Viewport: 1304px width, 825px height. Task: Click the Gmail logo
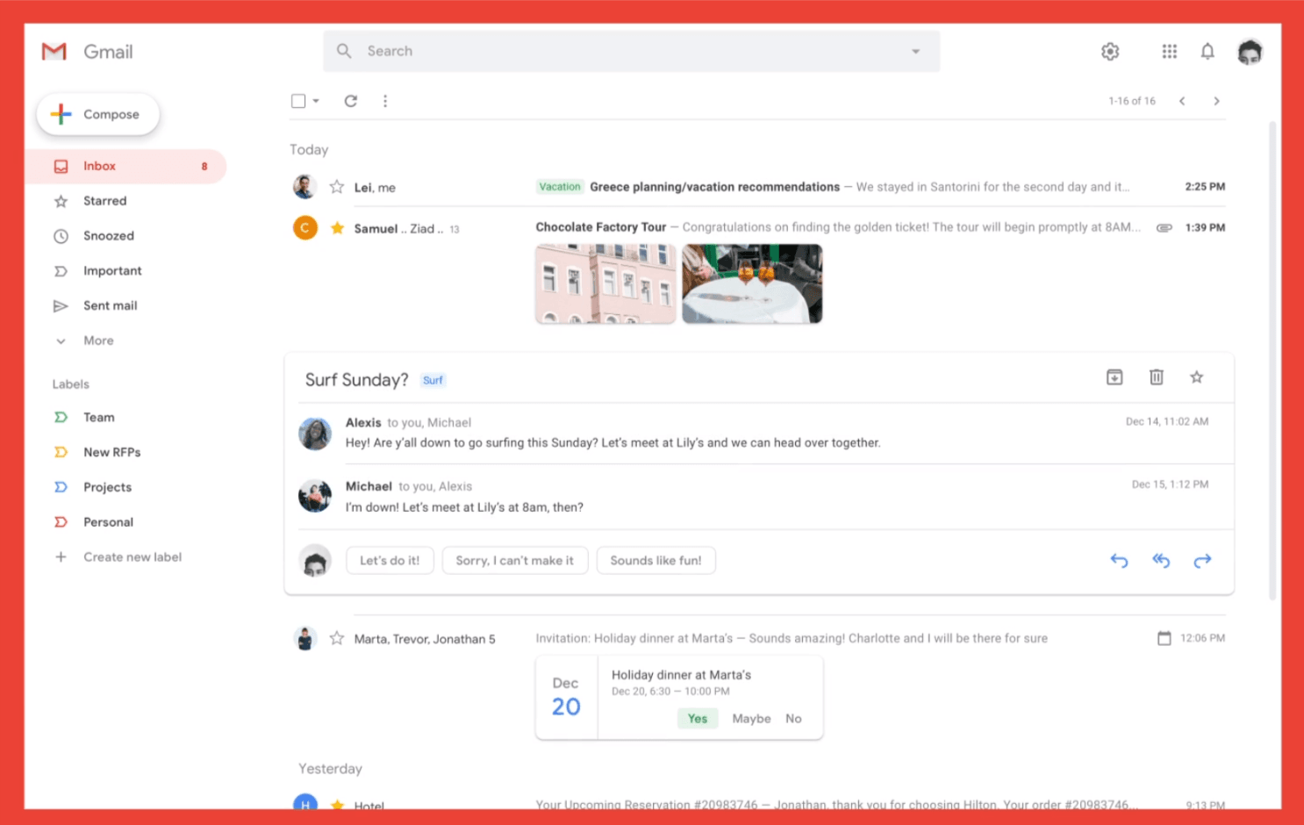pyautogui.click(x=54, y=52)
